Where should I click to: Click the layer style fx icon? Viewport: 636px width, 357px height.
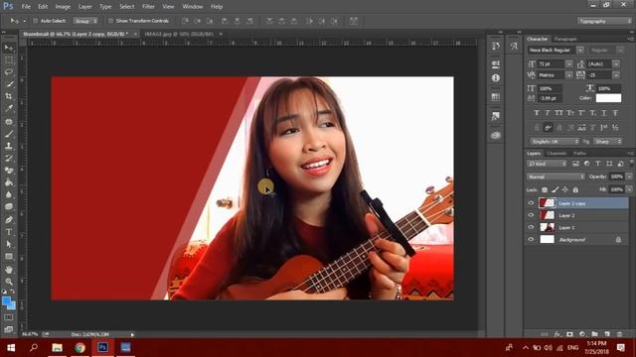[557, 334]
